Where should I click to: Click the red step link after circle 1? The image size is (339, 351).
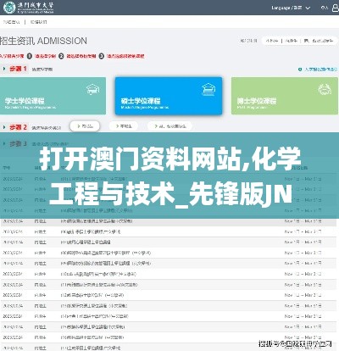click(x=45, y=56)
